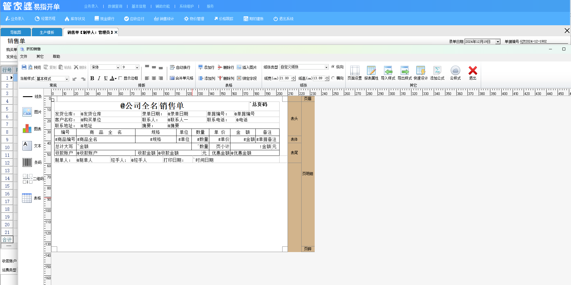The width and height of the screenshot is (571, 285).
Task: Open the 数据查询 top menu
Action: (115, 6)
